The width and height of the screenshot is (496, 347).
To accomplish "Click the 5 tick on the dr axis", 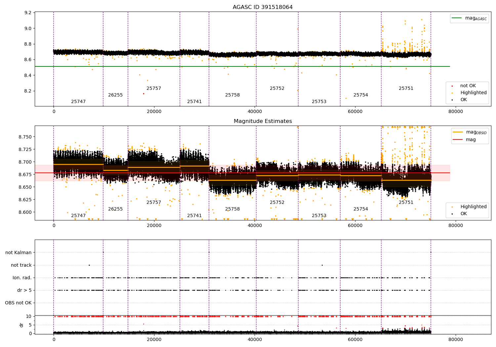I will pos(30,325).
